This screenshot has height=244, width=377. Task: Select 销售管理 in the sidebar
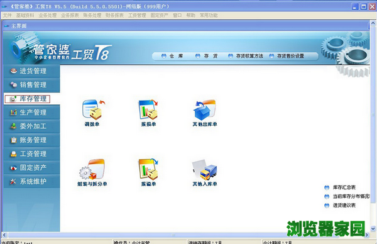[31, 85]
